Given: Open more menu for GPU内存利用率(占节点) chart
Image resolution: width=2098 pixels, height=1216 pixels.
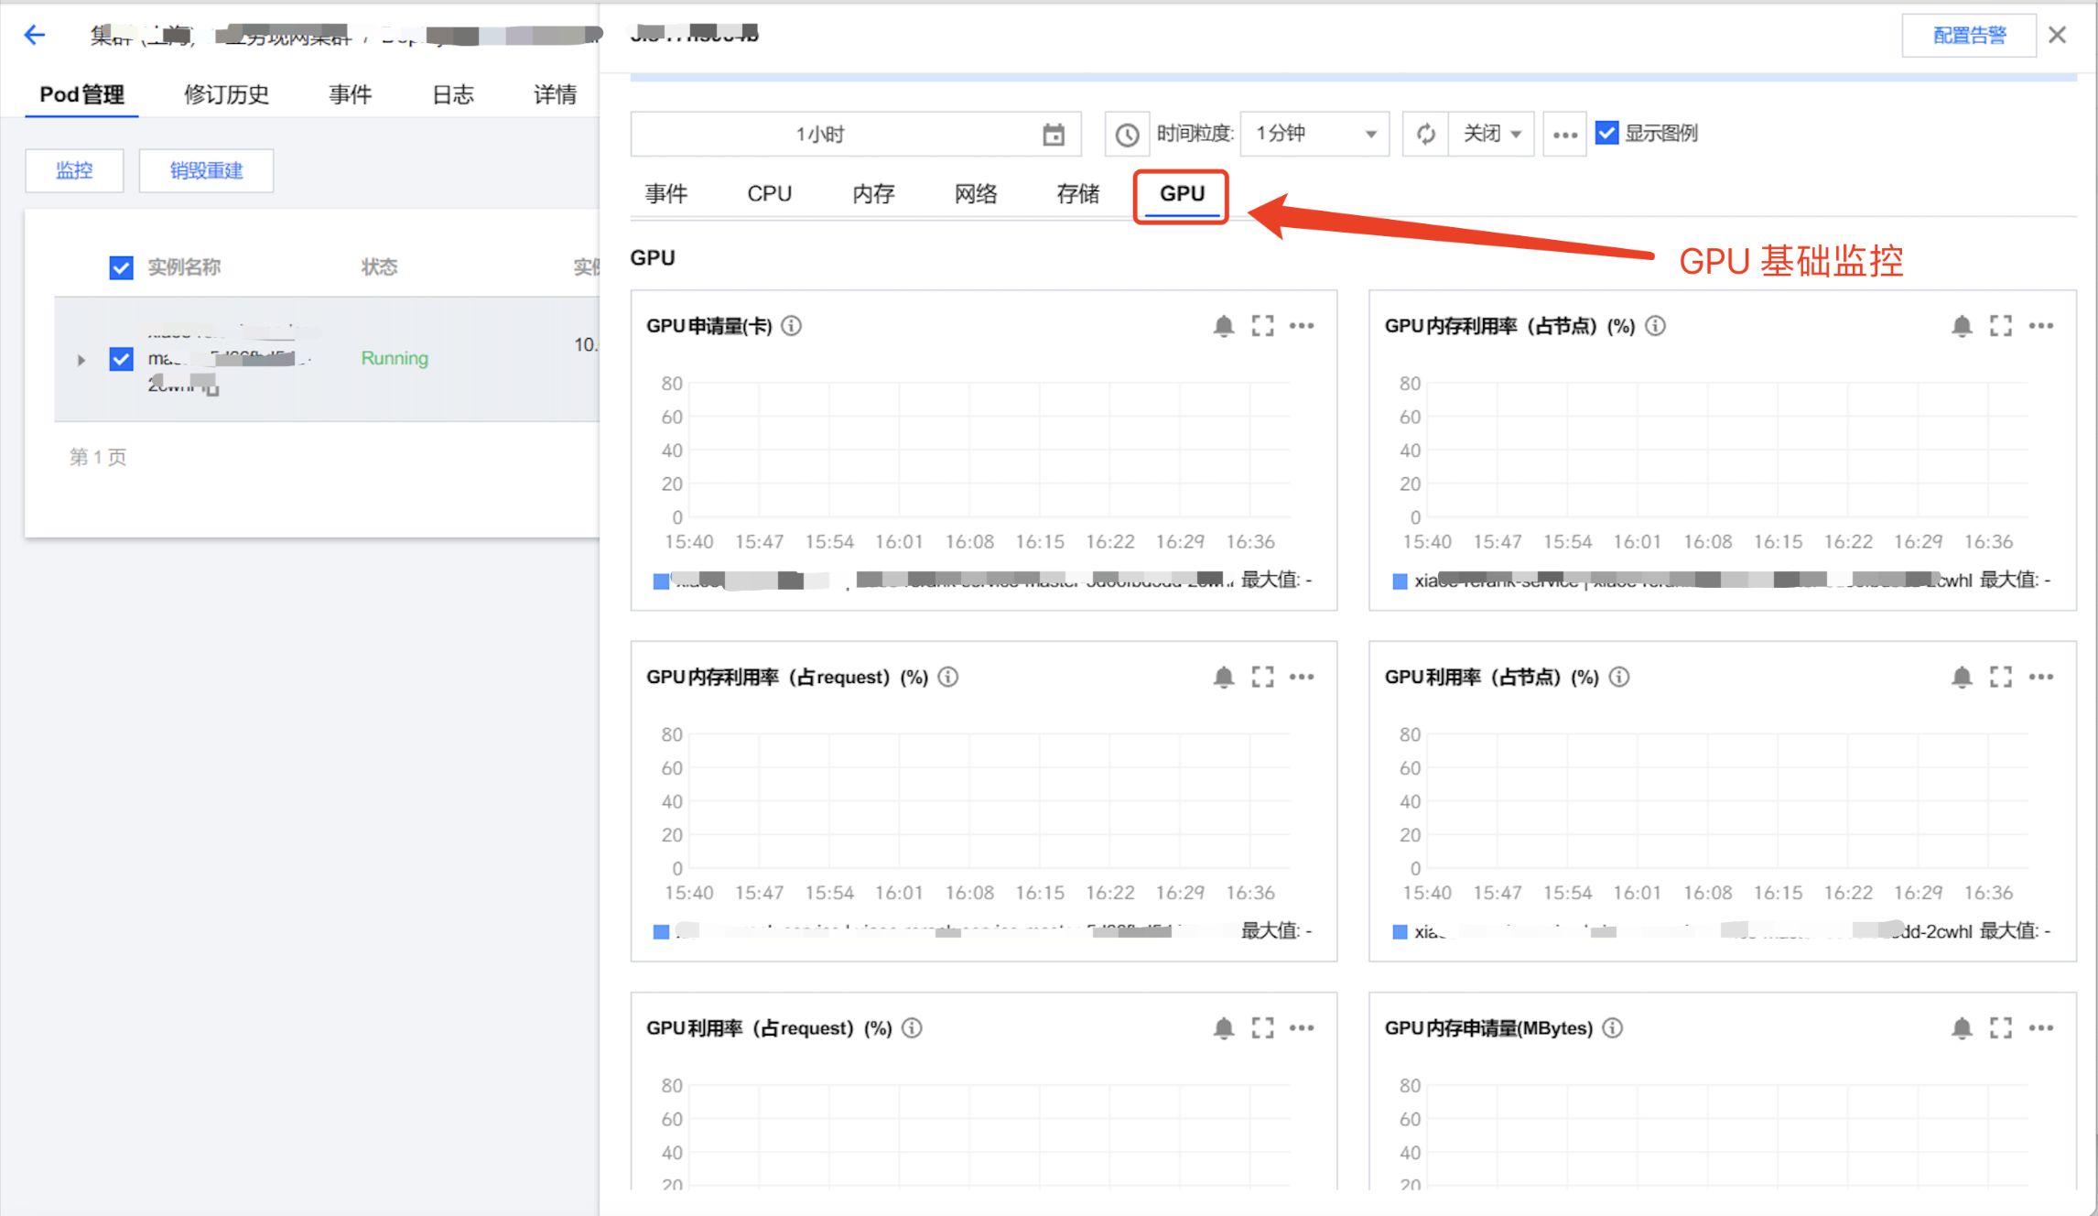Looking at the screenshot, I should 2041,326.
